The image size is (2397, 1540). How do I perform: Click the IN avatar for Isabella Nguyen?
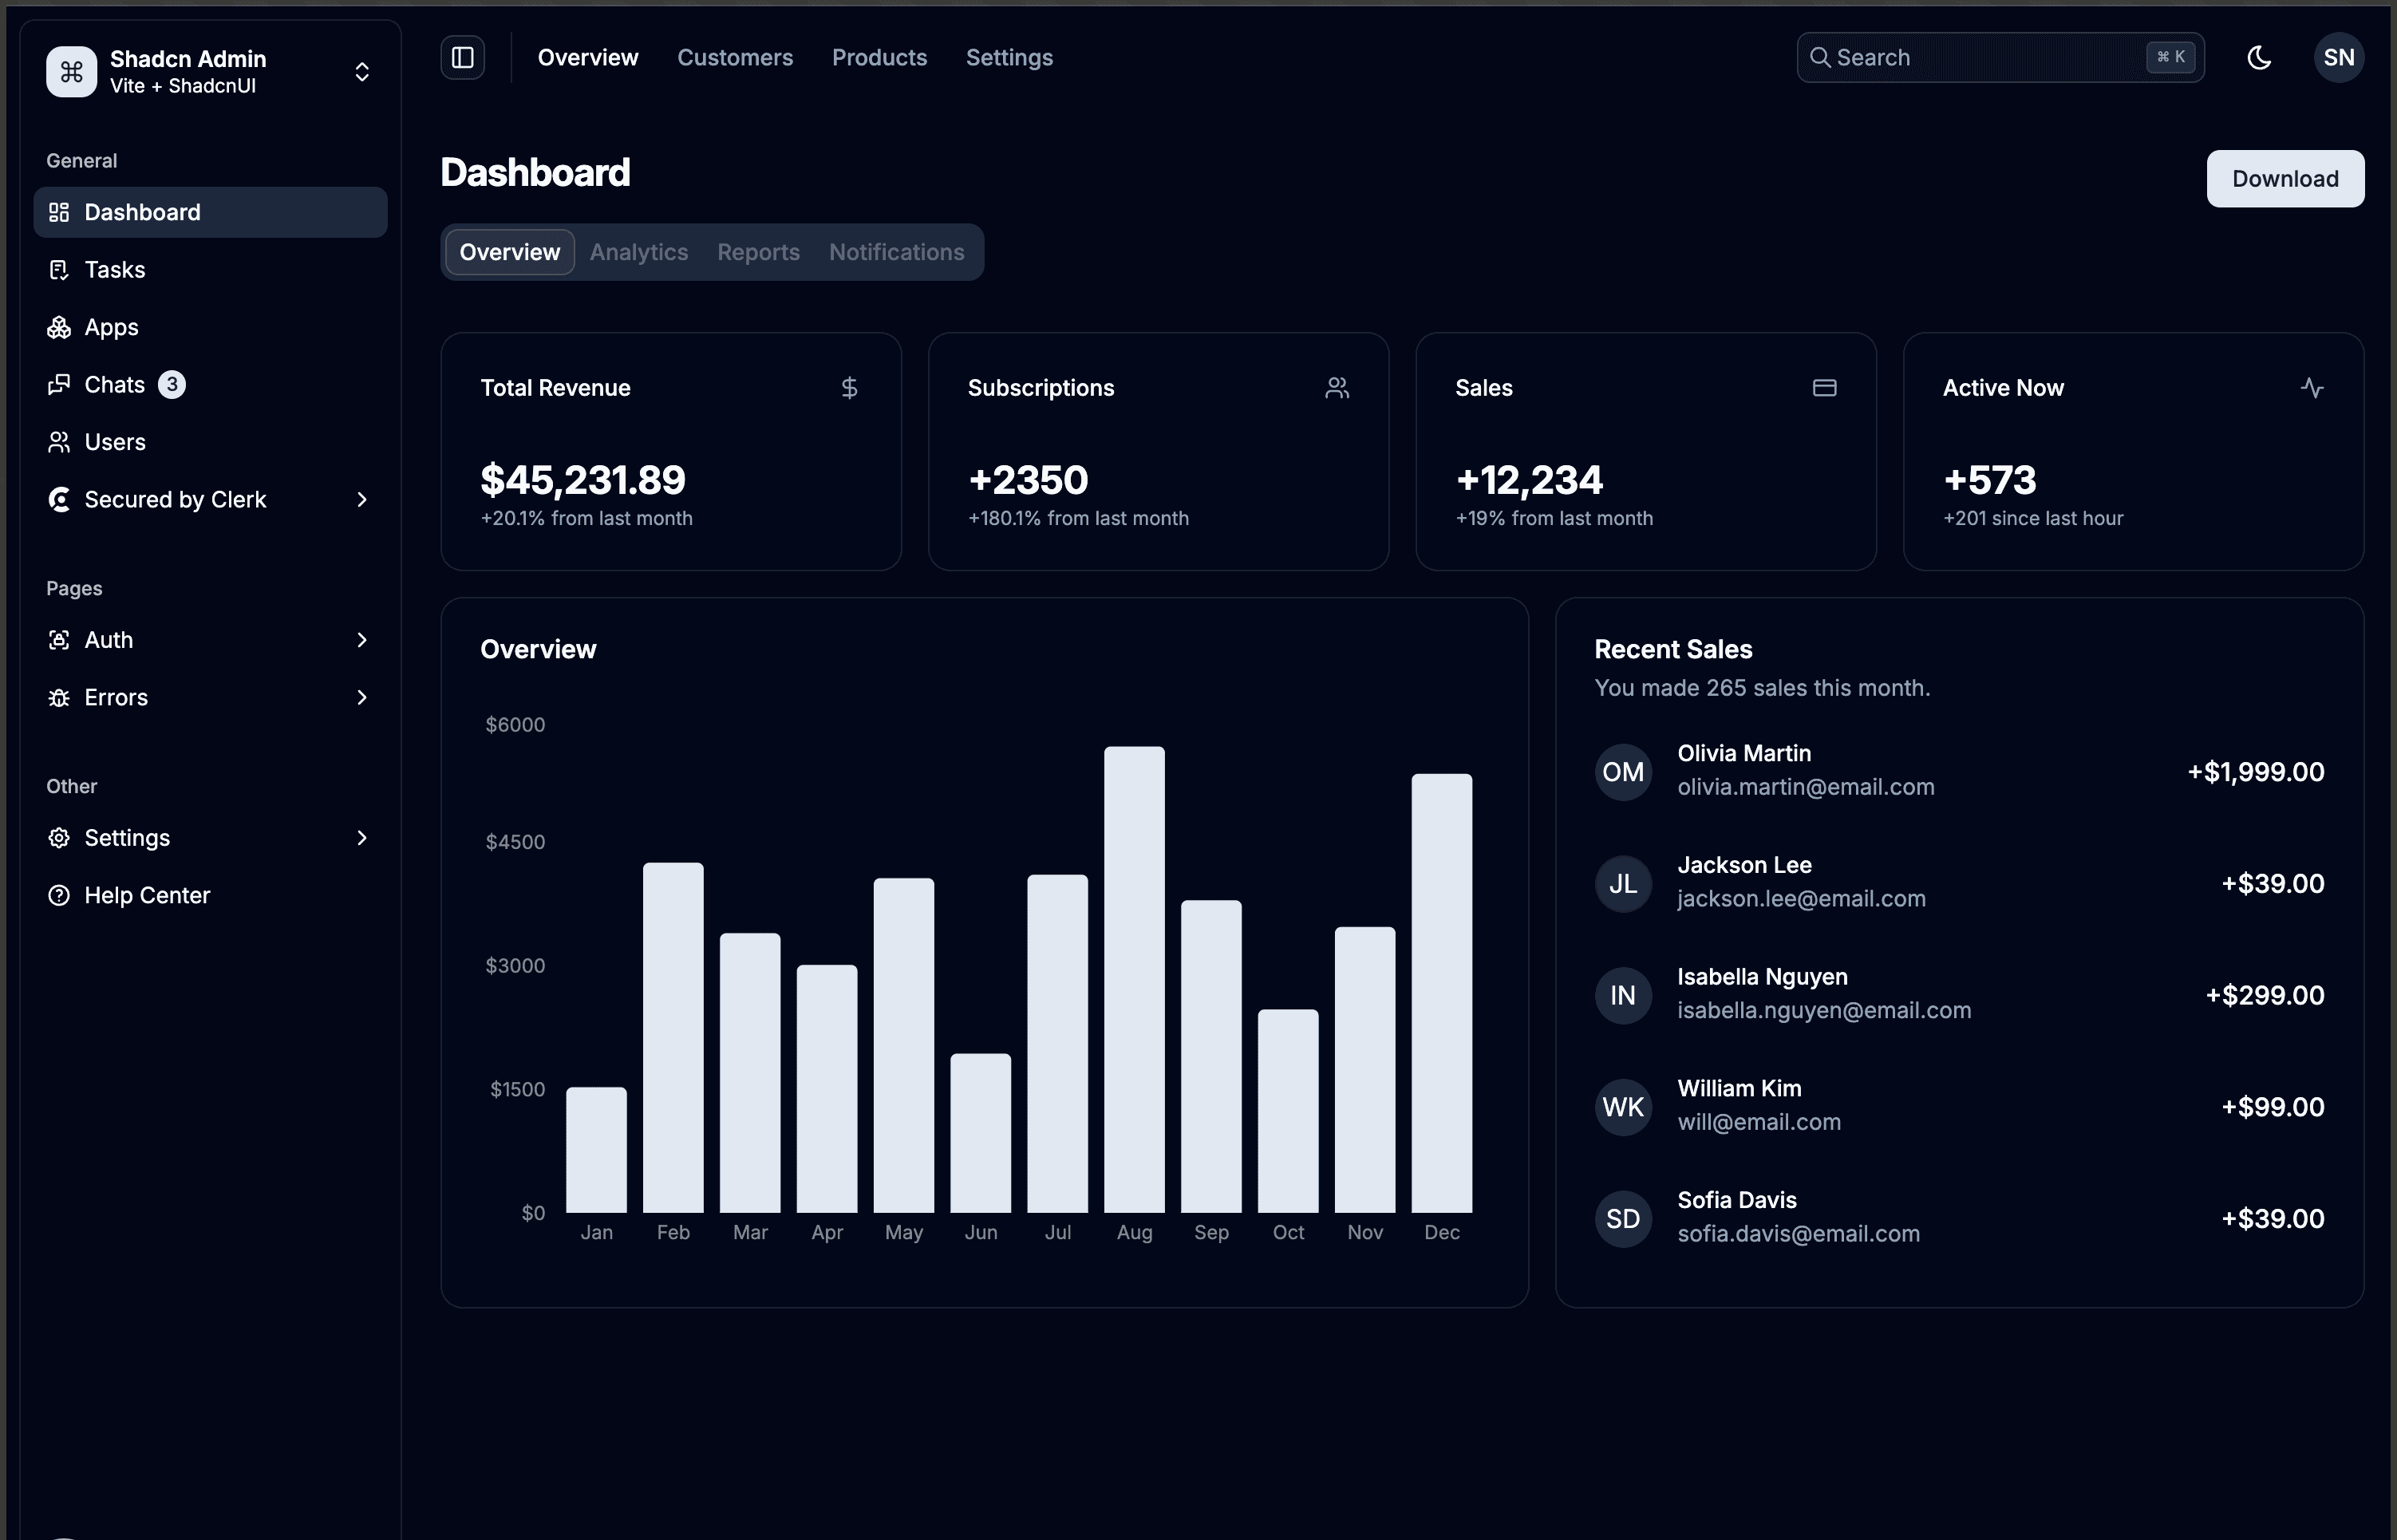click(1622, 996)
